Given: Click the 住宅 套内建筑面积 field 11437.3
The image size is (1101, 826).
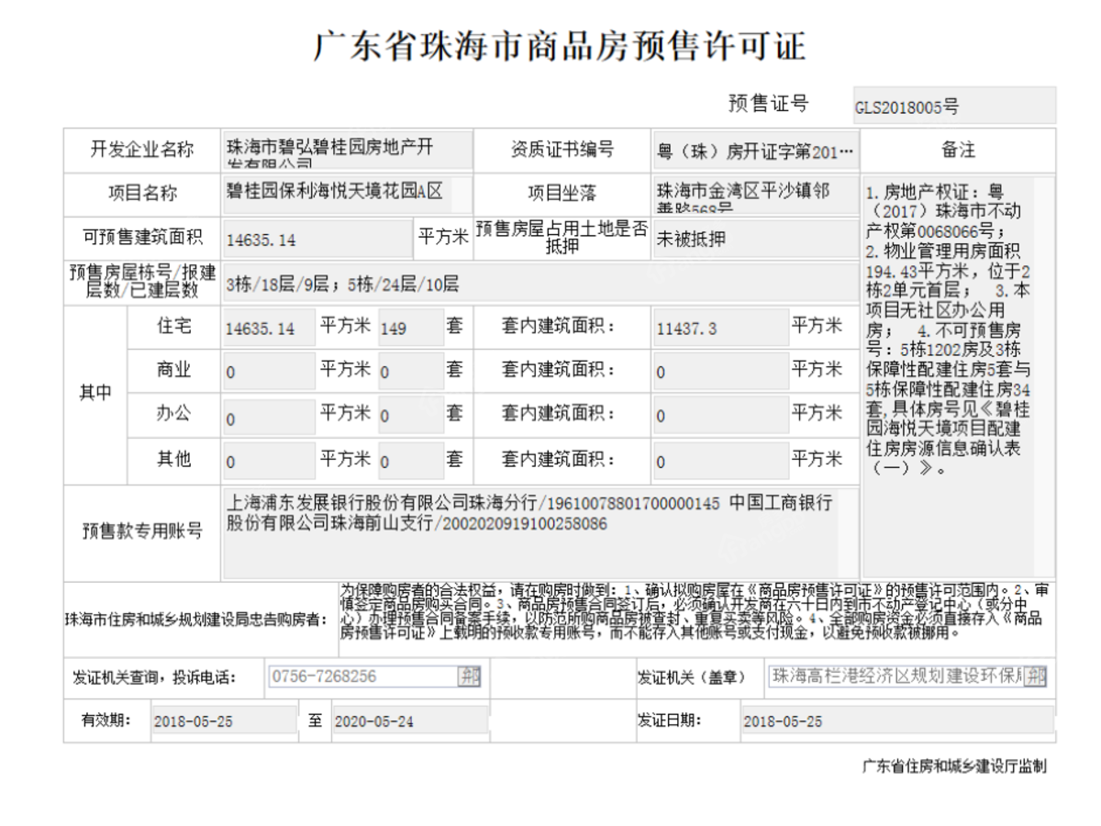Looking at the screenshot, I should (x=720, y=329).
